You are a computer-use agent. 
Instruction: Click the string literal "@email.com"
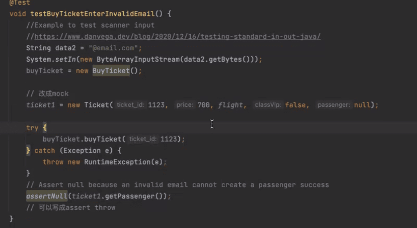(x=113, y=48)
